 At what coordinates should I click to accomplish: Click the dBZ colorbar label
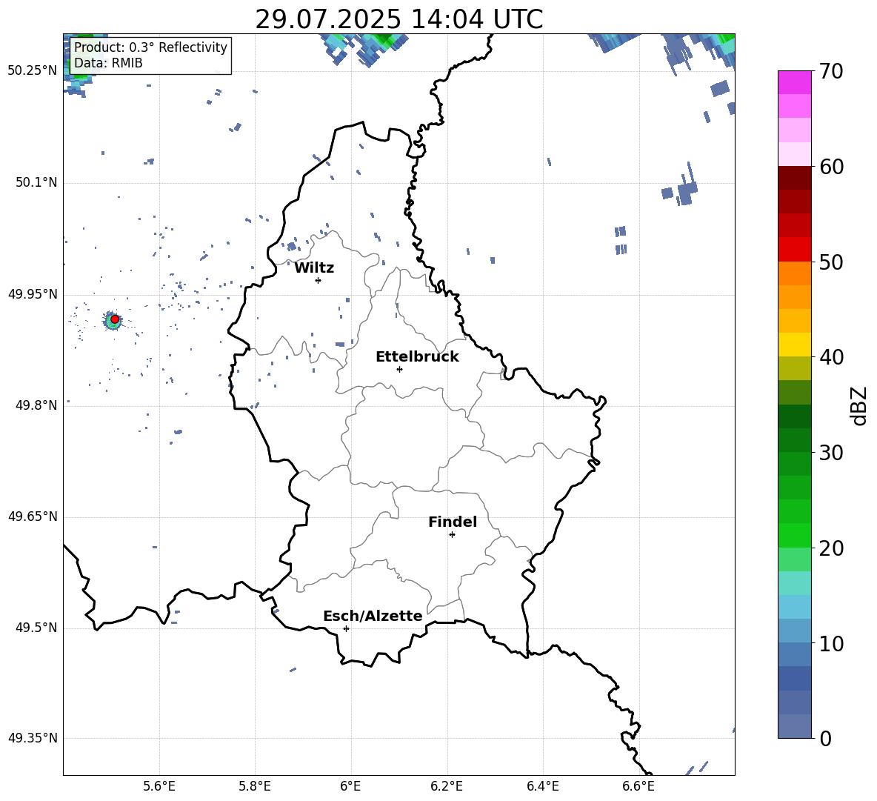(x=858, y=405)
